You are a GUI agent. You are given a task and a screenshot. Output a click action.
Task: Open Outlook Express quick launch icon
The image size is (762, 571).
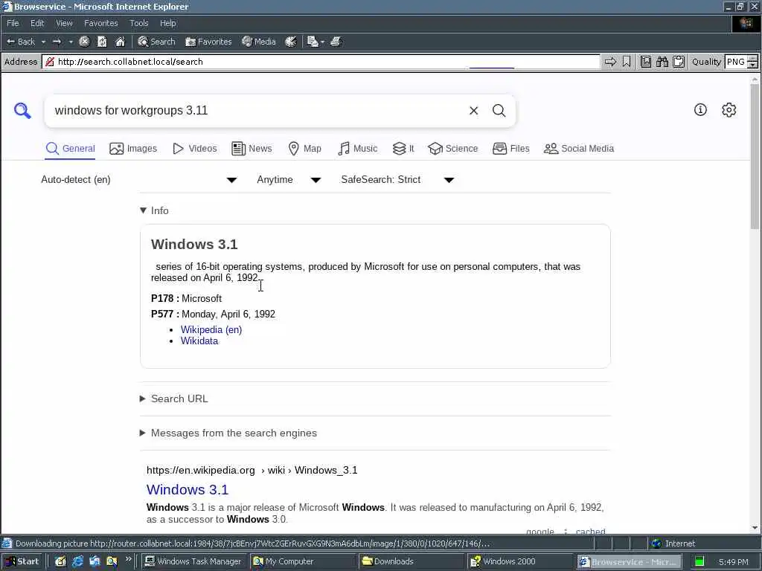tap(95, 561)
